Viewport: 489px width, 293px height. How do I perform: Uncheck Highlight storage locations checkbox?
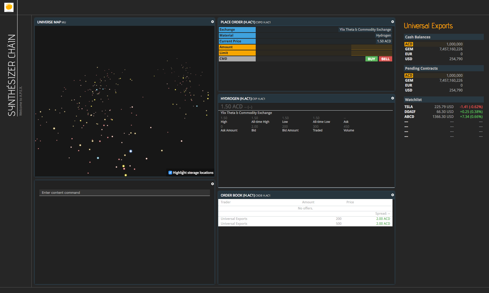170,173
